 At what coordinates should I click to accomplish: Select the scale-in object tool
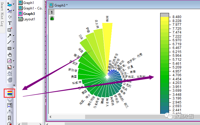tap(10, 30)
